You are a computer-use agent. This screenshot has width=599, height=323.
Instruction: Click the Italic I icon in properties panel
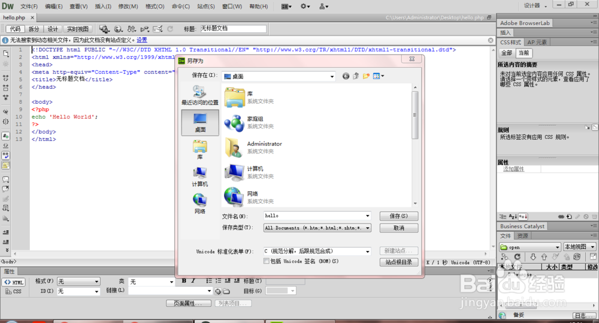[x=193, y=280]
